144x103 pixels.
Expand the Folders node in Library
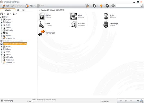click(x=1, y=36)
